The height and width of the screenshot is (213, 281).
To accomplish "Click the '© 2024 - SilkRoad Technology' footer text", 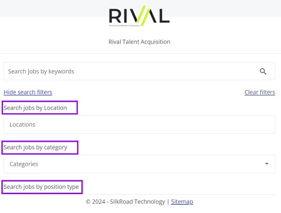I will tap(125, 202).
